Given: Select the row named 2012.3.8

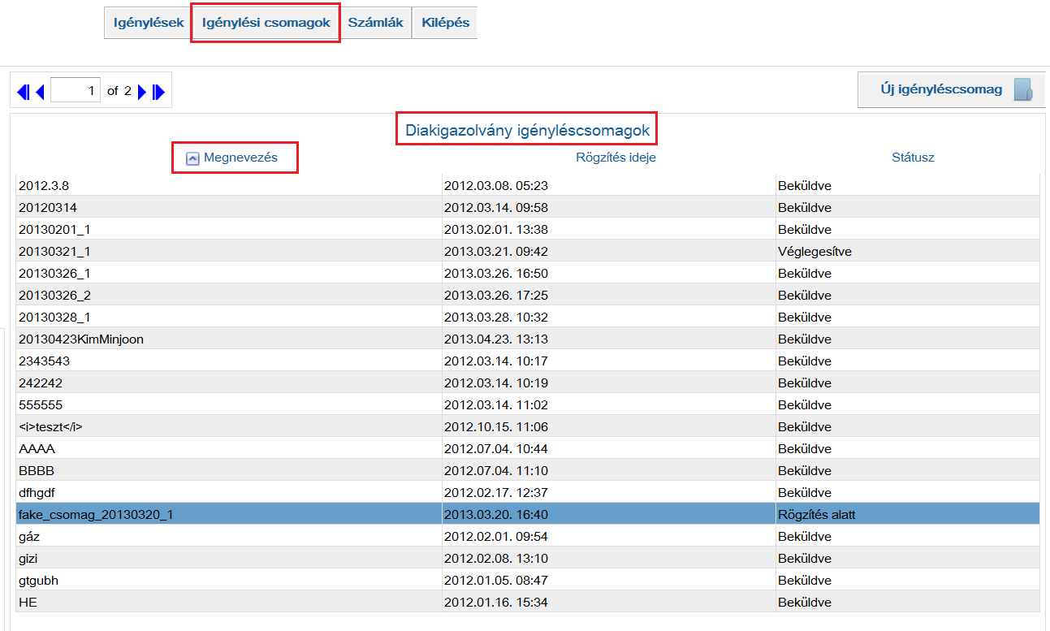Looking at the screenshot, I should [528, 185].
